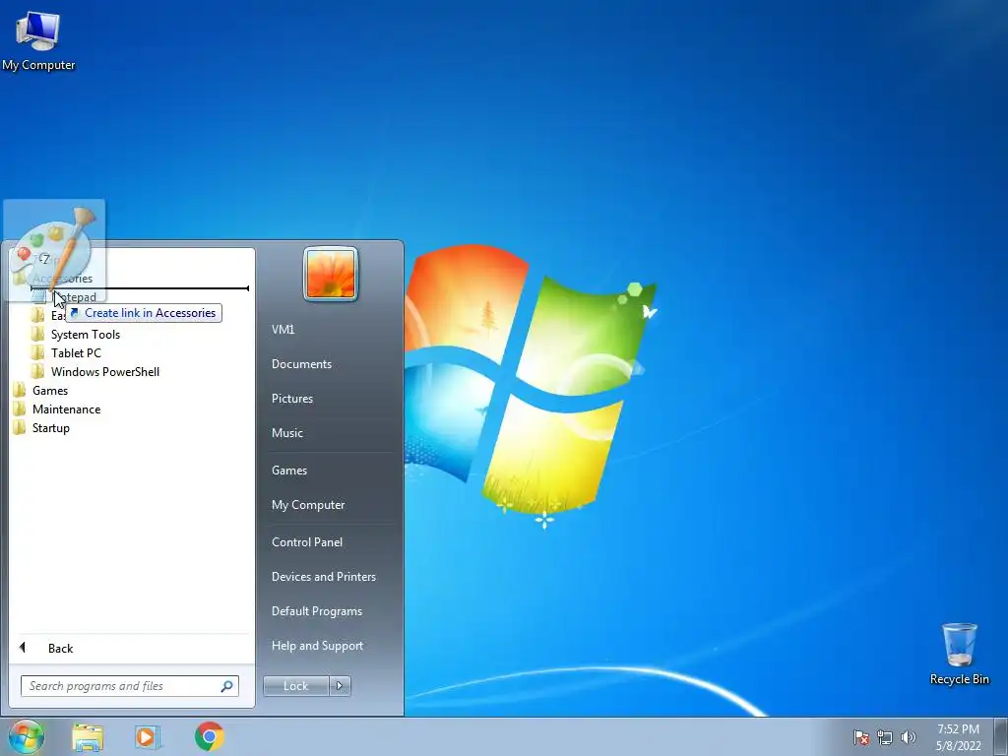1008x756 pixels.
Task: Open the Recycle Bin desktop icon
Action: [x=959, y=654]
